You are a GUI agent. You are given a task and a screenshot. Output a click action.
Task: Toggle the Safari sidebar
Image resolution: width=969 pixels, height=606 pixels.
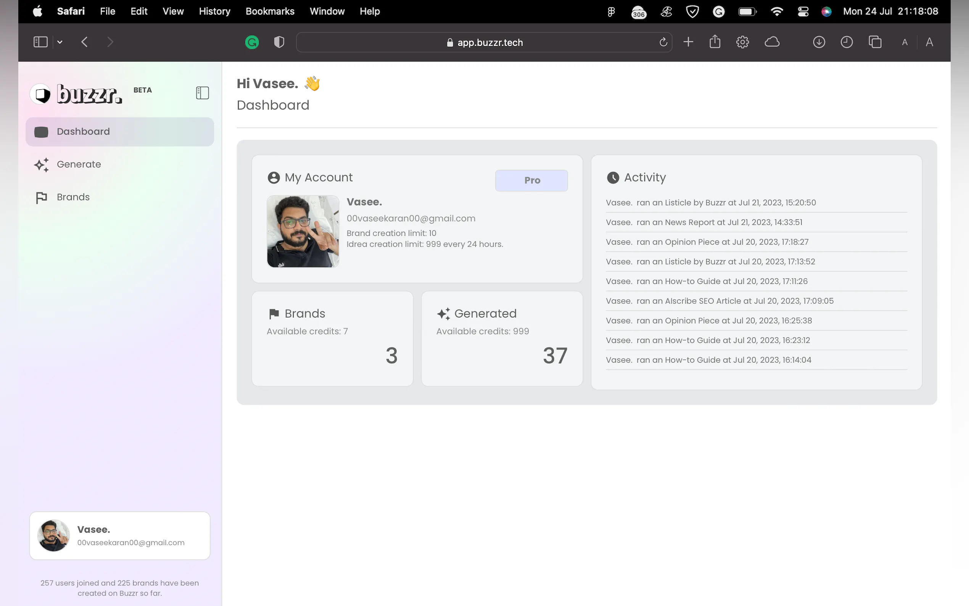pos(40,42)
